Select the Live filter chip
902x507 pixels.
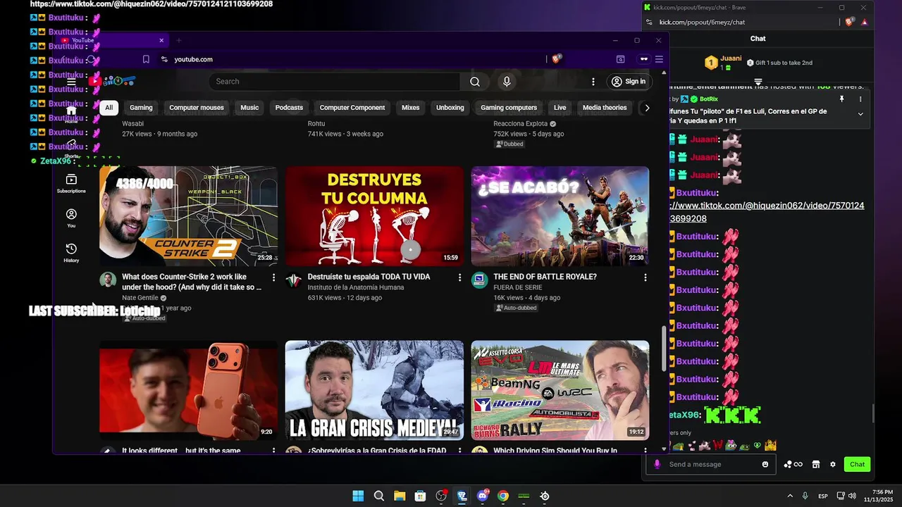pos(560,108)
